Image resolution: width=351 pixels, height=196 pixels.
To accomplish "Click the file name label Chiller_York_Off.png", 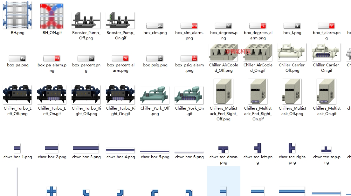I will click(x=155, y=111).
